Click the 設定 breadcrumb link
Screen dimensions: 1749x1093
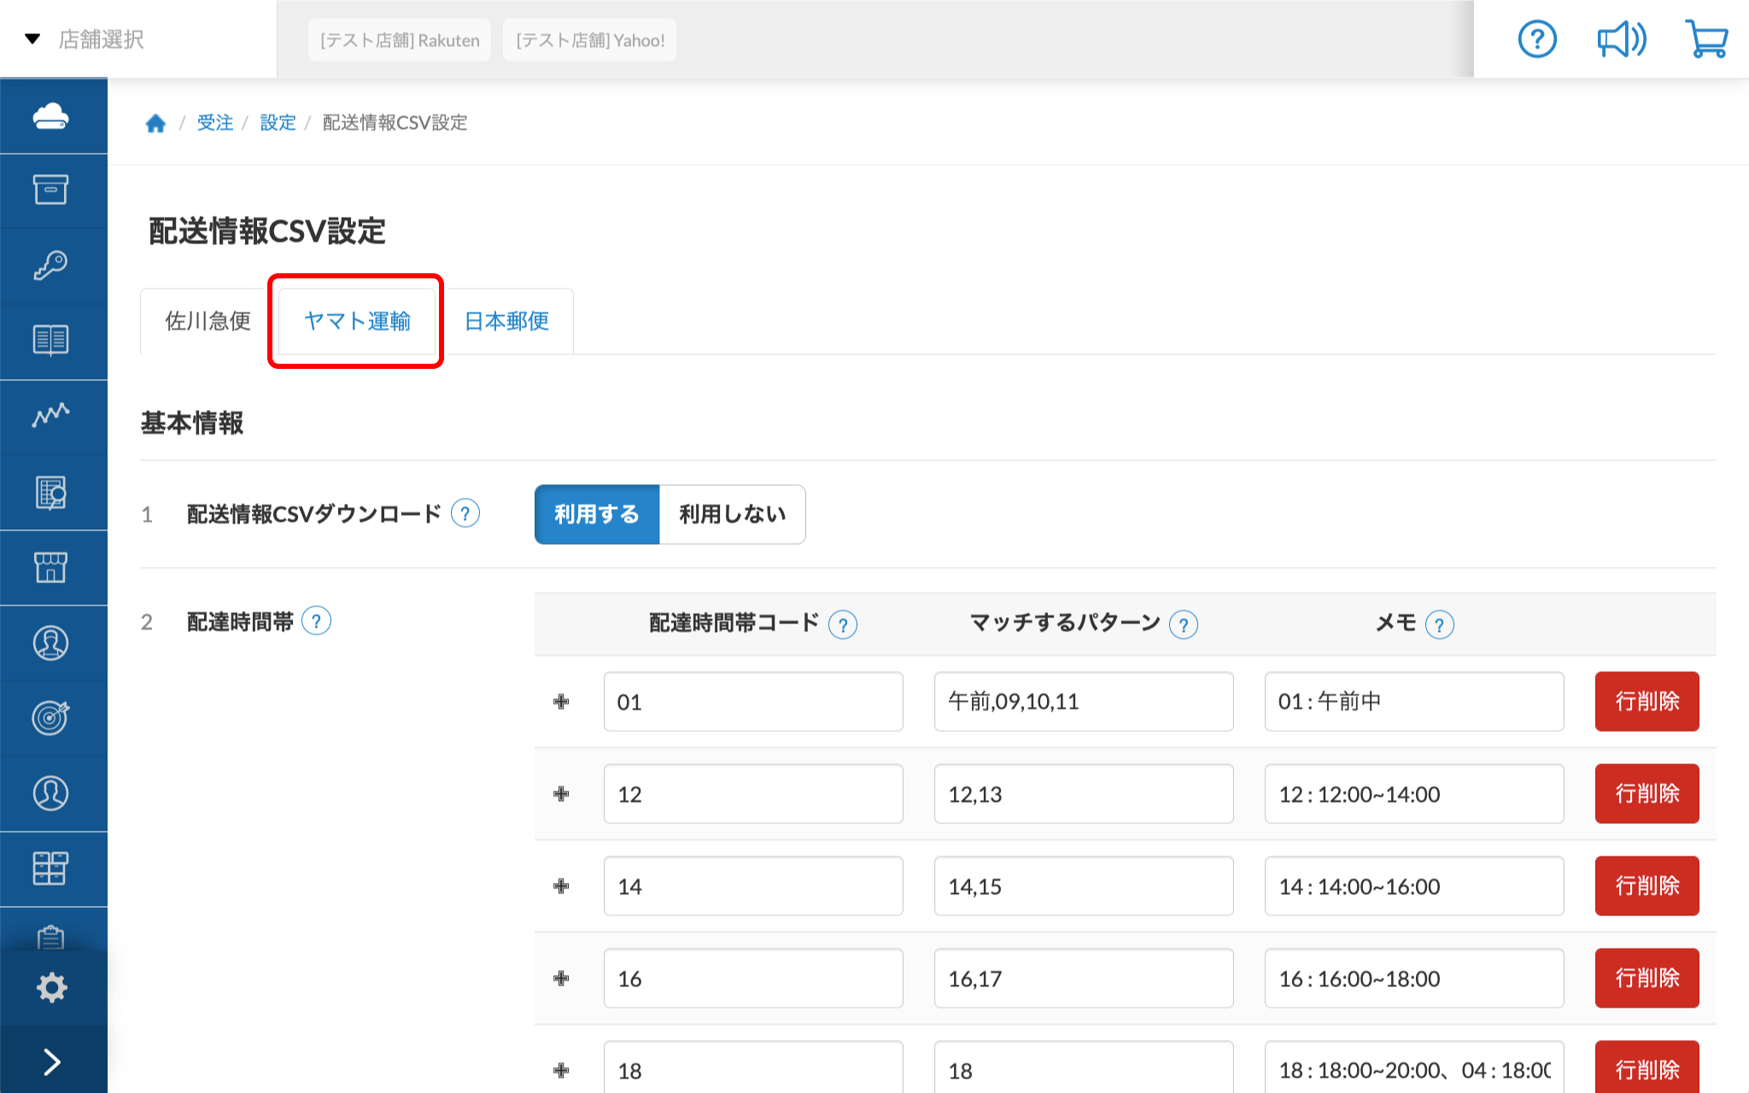[278, 122]
